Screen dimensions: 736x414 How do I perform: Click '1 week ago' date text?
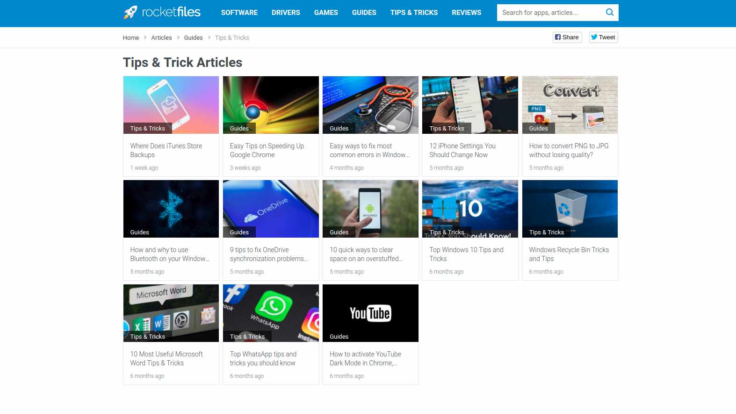pyautogui.click(x=144, y=168)
